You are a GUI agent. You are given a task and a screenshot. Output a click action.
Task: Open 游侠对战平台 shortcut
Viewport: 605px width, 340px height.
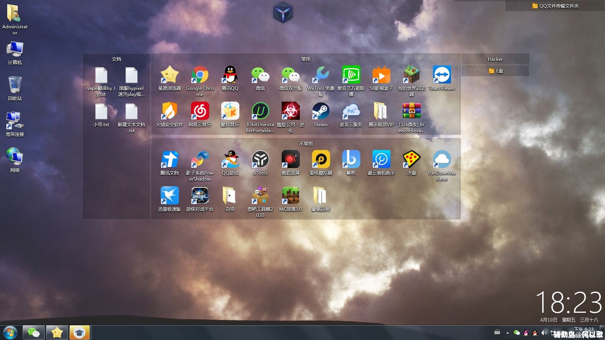(200, 199)
